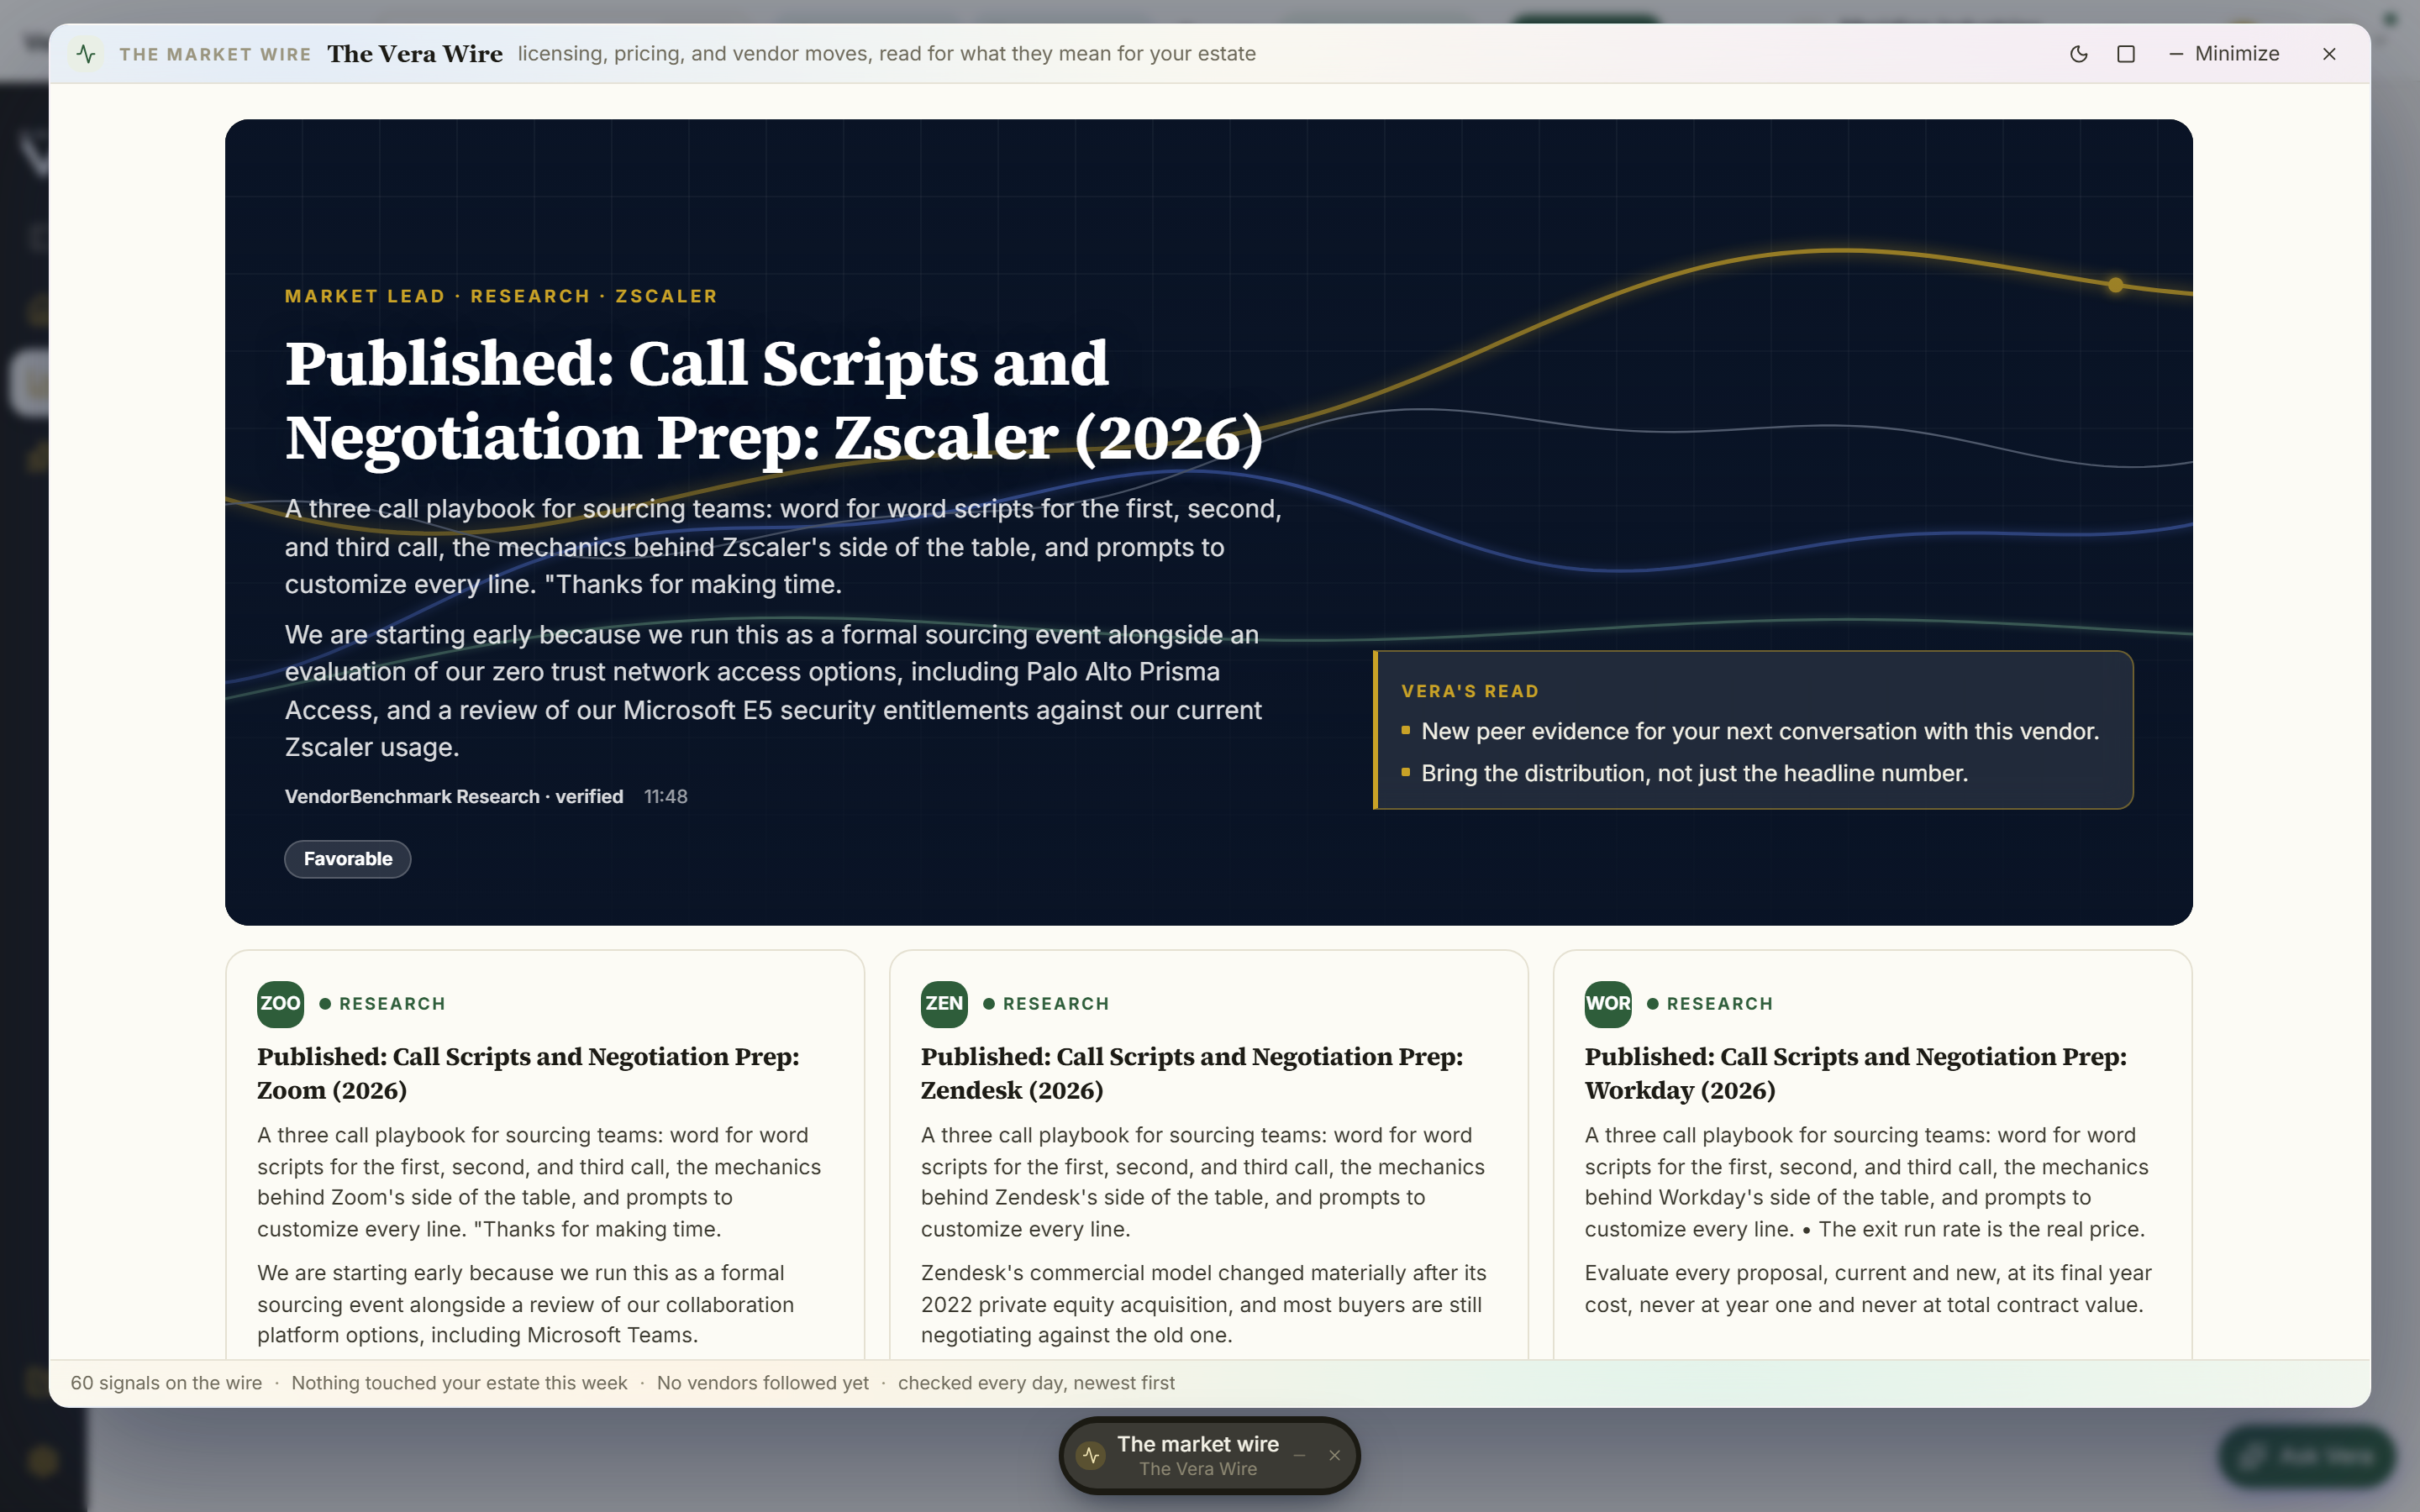Close the Vera Wire window

(x=2329, y=54)
